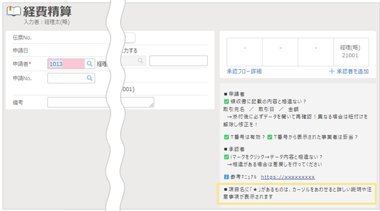Select the 経理(略) 21001 approver cell
The width and height of the screenshot is (380, 211).
[x=350, y=51]
